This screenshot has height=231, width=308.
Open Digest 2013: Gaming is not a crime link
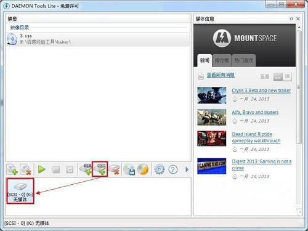pyautogui.click(x=262, y=164)
